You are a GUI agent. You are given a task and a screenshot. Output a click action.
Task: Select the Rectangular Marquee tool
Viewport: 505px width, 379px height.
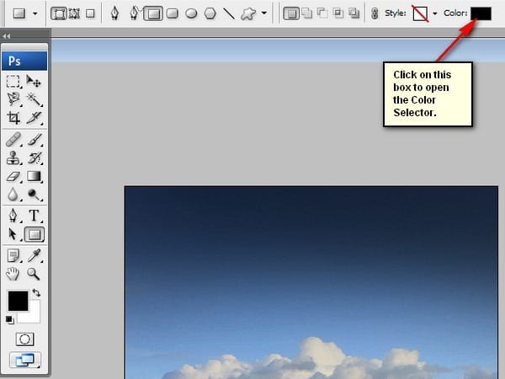13,82
